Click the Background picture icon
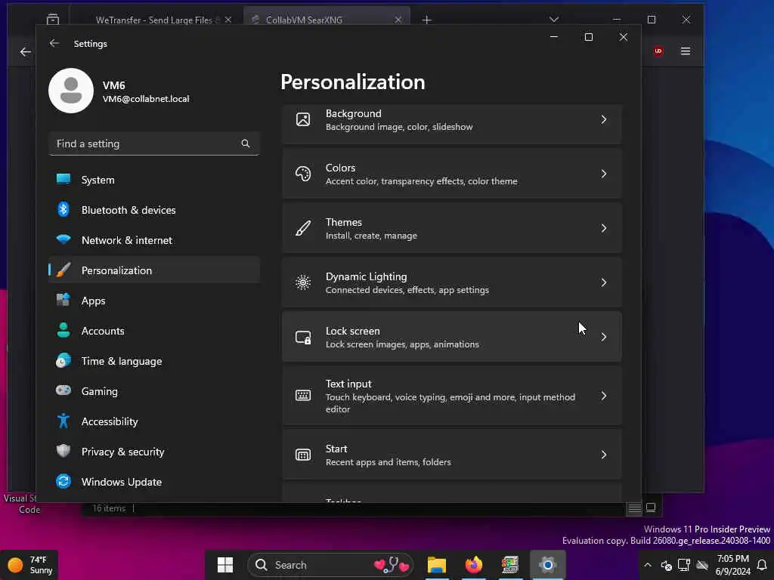Image resolution: width=774 pixels, height=580 pixels. pos(303,119)
